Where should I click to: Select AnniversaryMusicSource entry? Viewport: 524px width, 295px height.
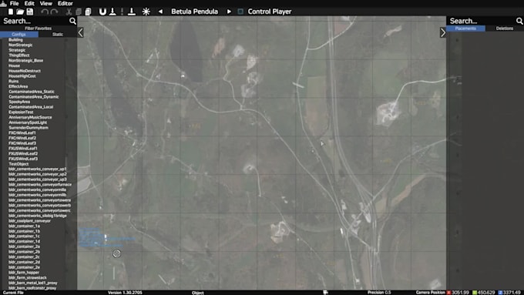pos(30,117)
